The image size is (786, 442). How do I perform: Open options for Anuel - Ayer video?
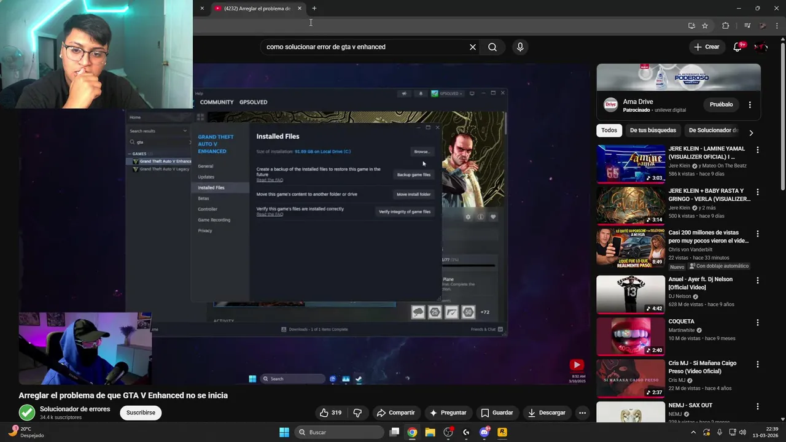(757, 280)
